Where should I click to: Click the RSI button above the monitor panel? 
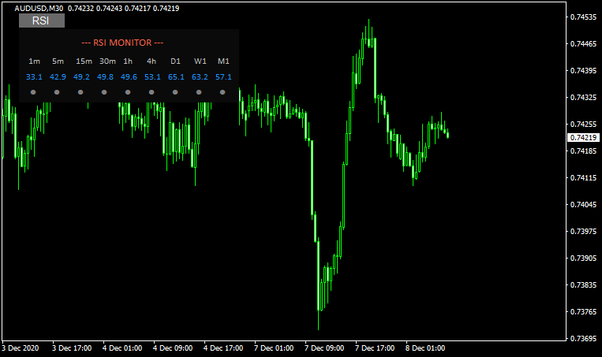point(41,21)
